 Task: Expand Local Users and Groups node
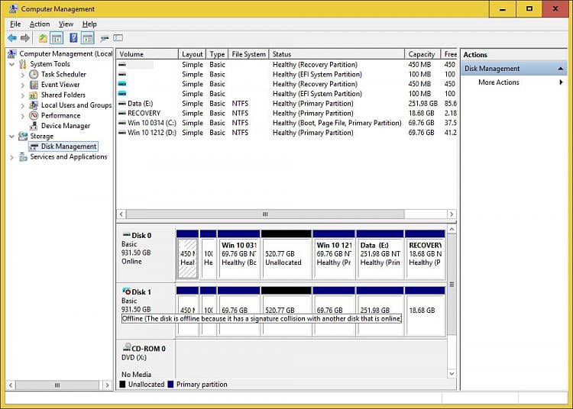(23, 106)
